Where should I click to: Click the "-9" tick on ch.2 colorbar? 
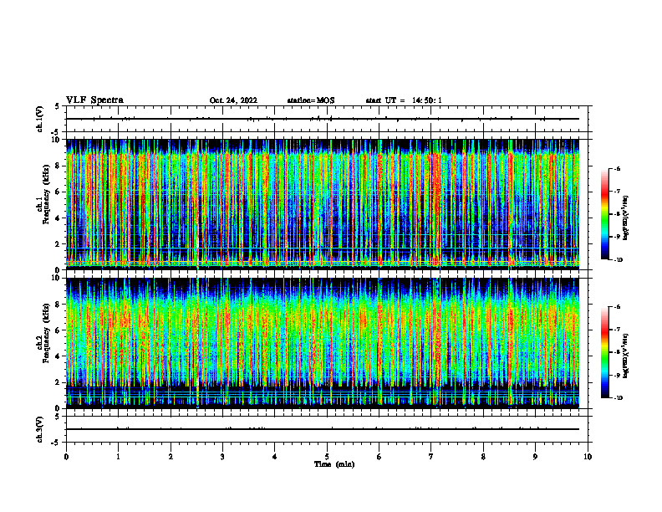point(617,375)
